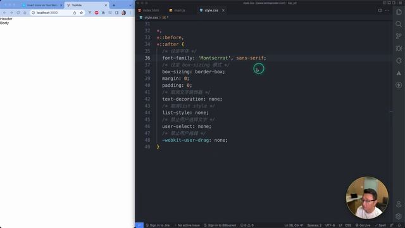Open the Chrome tab search dropdown
This screenshot has height=228, width=405.
click(130, 5)
